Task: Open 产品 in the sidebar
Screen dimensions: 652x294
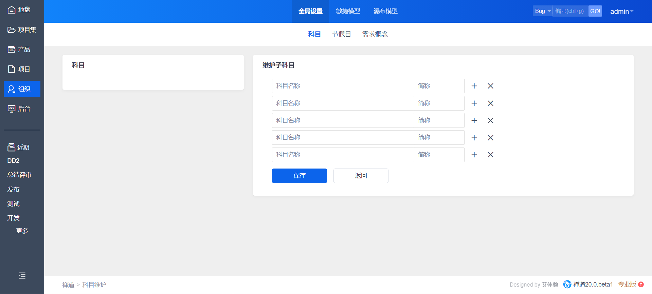Action: (19, 50)
